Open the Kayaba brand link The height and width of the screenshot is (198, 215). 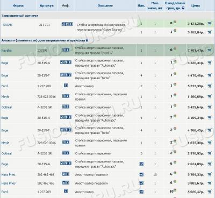click(6, 51)
